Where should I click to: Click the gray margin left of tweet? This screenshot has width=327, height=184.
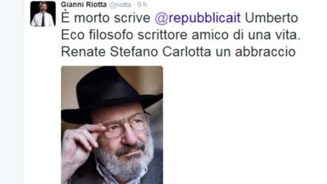[12, 92]
